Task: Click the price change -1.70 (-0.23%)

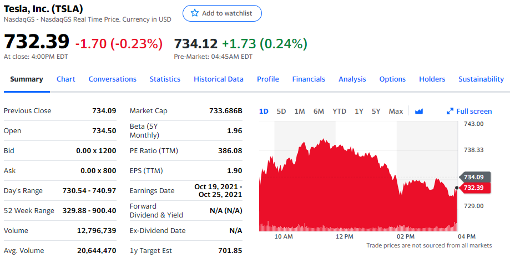Action: pos(119,44)
